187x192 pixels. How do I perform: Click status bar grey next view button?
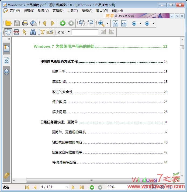[x=100, y=187]
